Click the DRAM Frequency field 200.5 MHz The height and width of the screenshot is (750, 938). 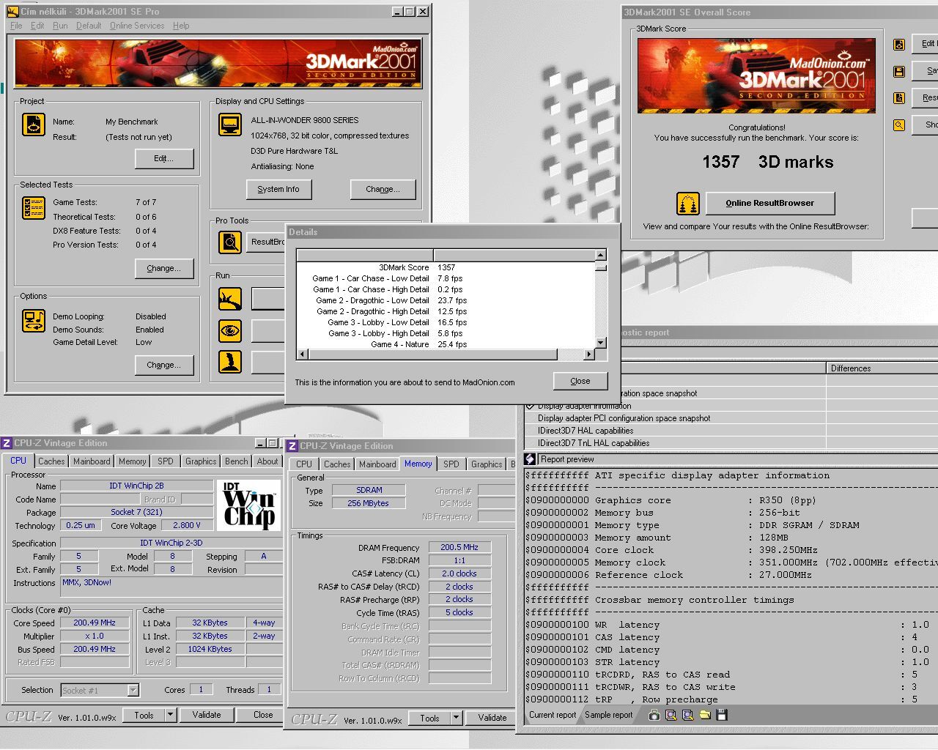[x=459, y=547]
